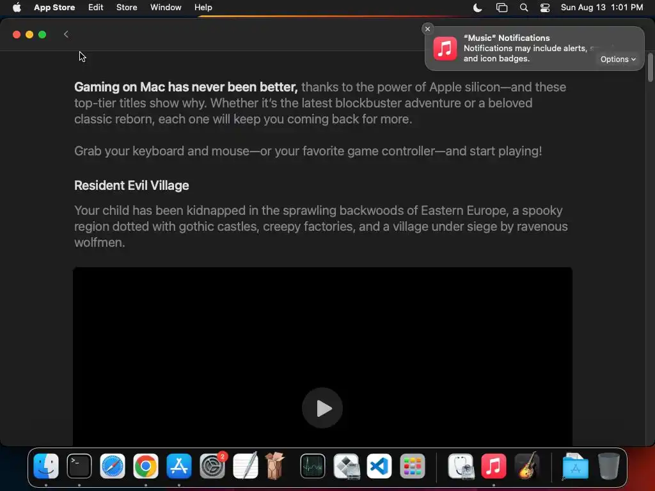Click the Resident Evil Village heading
The width and height of the screenshot is (655, 491).
132,185
